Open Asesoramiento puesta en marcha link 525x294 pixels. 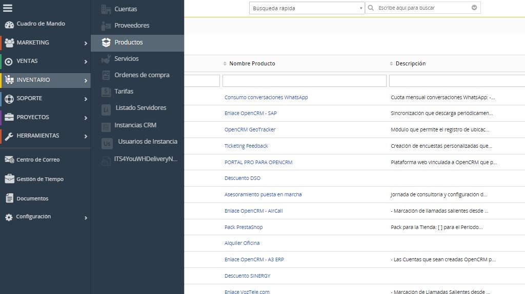[263, 194]
